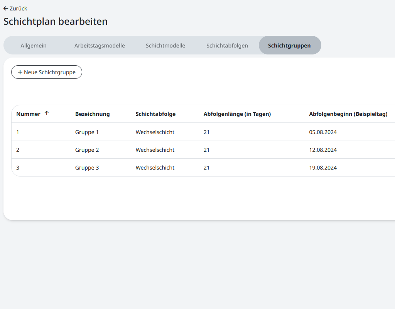
Task: Select the Gruppe 2 table row
Action: 87,150
